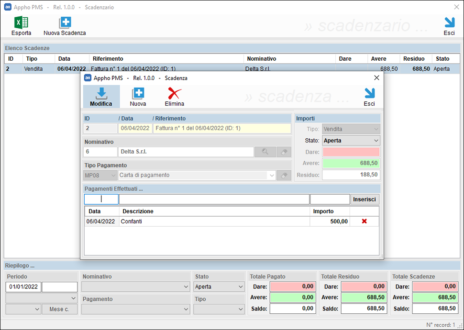Click the payment description input field
This screenshot has width=464, height=330.
tap(214, 199)
